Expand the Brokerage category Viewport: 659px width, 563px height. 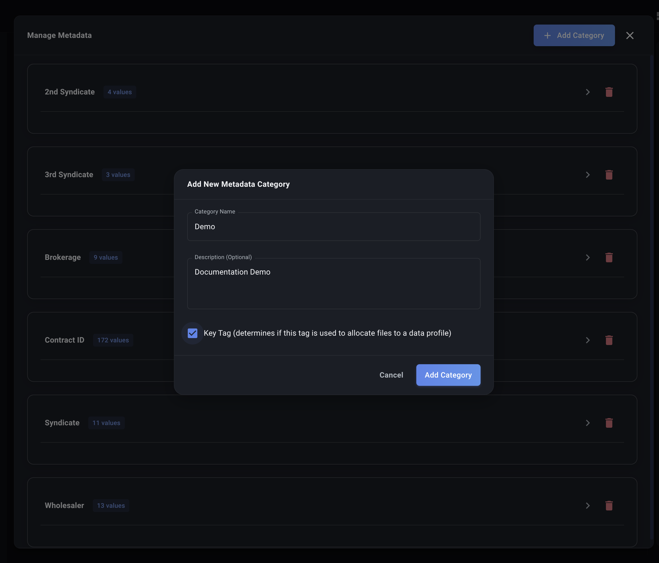(x=588, y=257)
